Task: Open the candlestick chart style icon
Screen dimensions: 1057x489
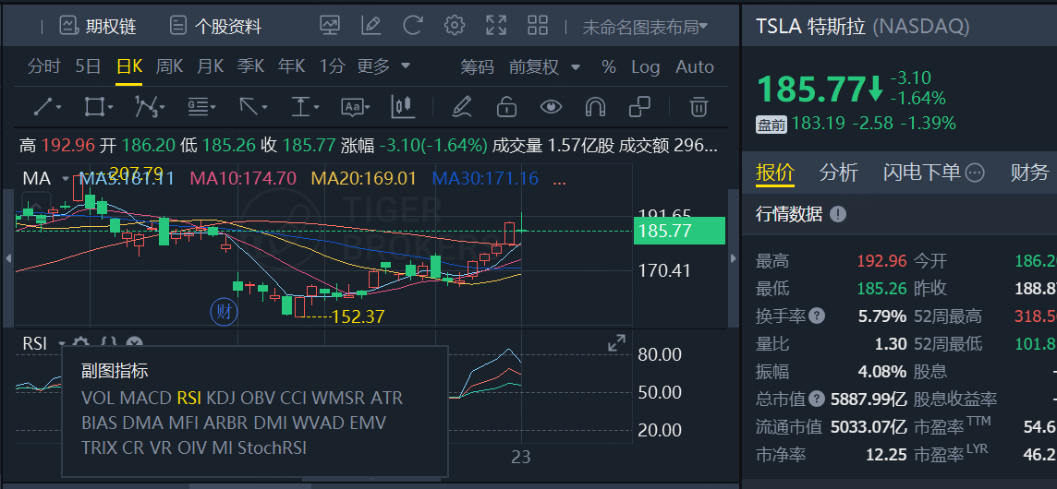Action: pos(403,106)
